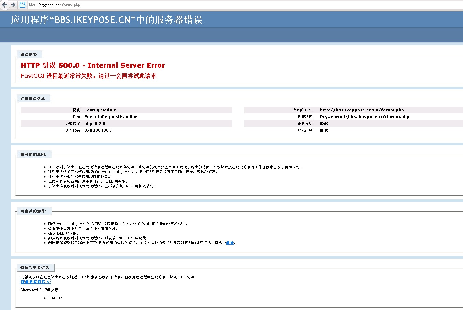Click the '错误代码' label
Image resolution: width=463 pixels, height=310 pixels.
(x=73, y=130)
